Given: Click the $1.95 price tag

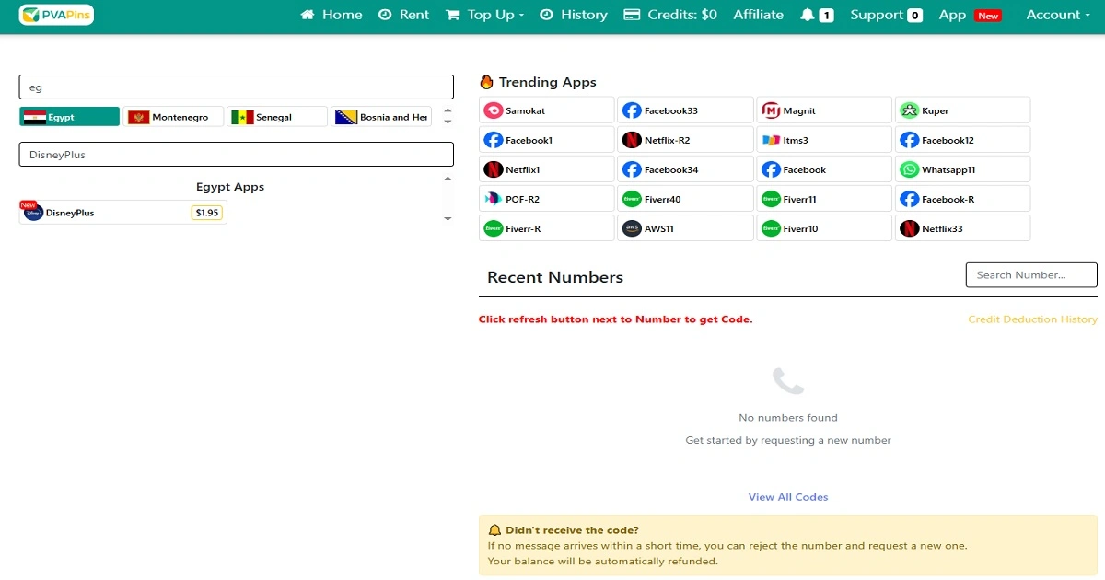Looking at the screenshot, I should [x=207, y=213].
